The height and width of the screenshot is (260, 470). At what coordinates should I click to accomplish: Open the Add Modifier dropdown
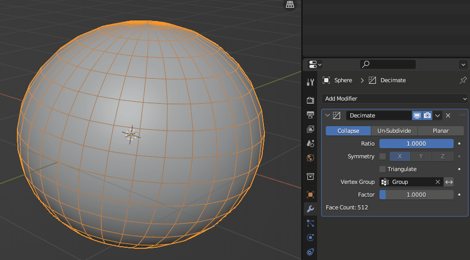pos(394,99)
